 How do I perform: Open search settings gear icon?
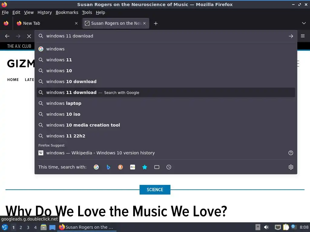pyautogui.click(x=291, y=167)
